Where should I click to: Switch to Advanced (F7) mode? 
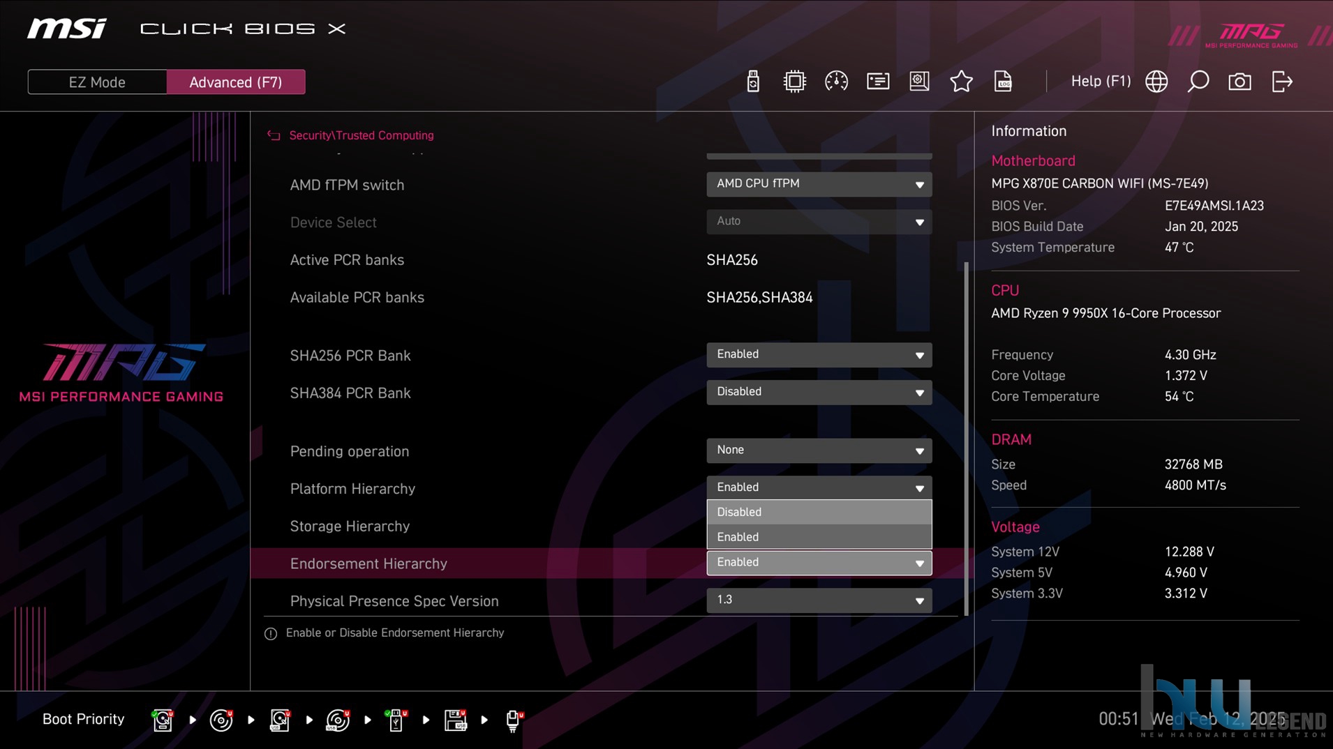pyautogui.click(x=236, y=82)
